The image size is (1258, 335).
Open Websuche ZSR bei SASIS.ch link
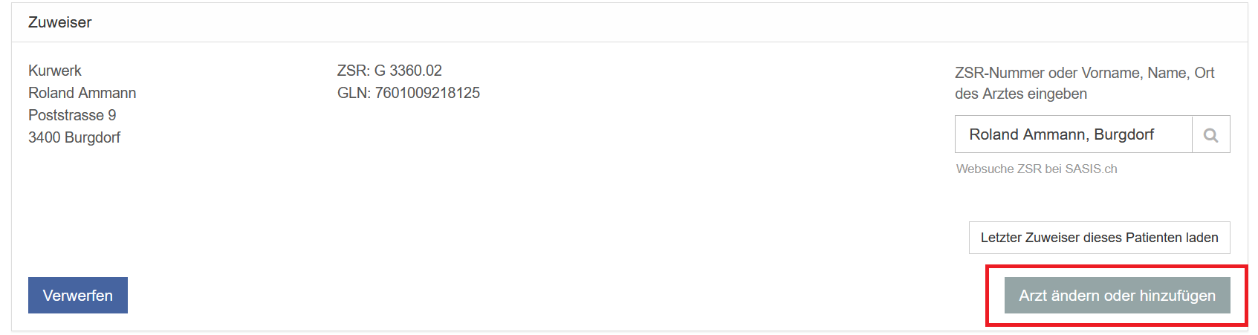coord(1036,169)
